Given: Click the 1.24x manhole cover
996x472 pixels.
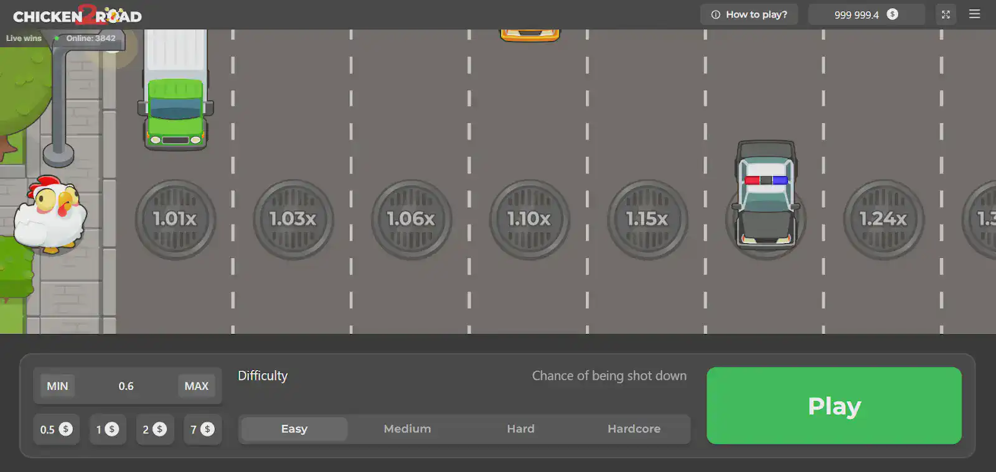Looking at the screenshot, I should click(x=883, y=219).
